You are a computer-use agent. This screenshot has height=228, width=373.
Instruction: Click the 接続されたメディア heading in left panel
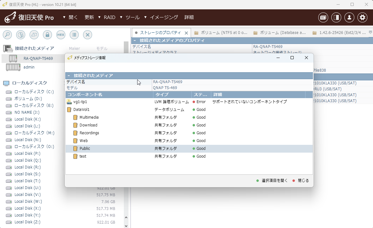point(35,48)
